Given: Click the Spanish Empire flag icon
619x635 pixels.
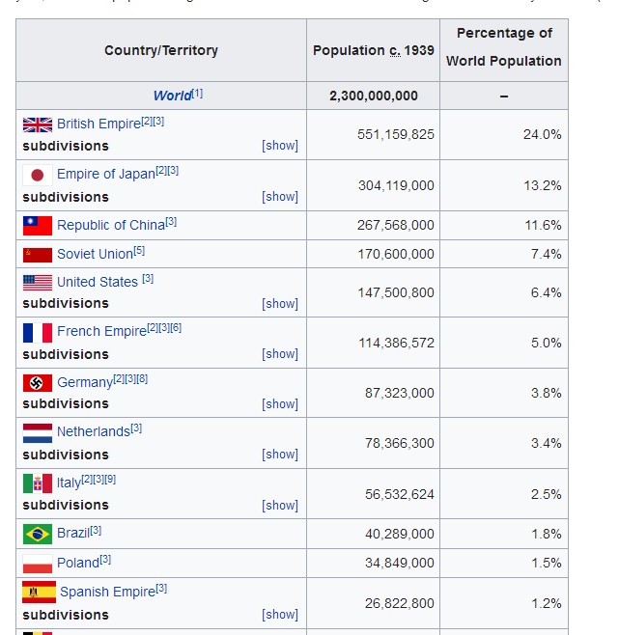Looking at the screenshot, I should pyautogui.click(x=39, y=592).
